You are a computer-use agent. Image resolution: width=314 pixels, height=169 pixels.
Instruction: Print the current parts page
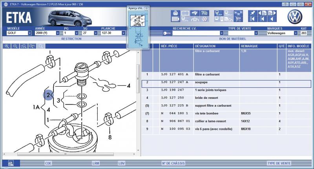(175, 13)
